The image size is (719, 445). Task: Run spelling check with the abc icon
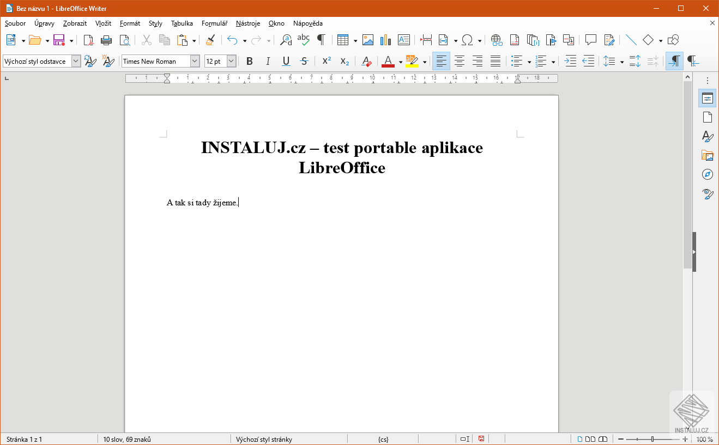[x=303, y=40]
